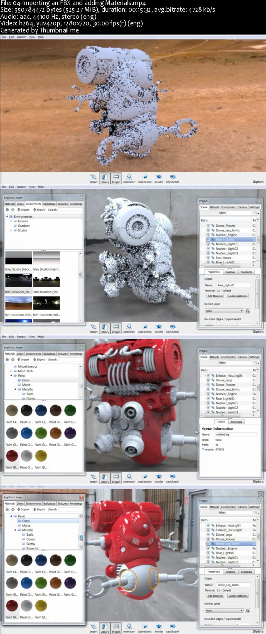Expand the Interior environments folder
The width and height of the screenshot is (266, 634).
pyautogui.click(x=11, y=221)
